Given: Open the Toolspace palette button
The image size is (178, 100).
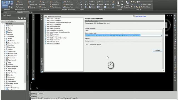Looking at the screenshot, I should [4, 4].
